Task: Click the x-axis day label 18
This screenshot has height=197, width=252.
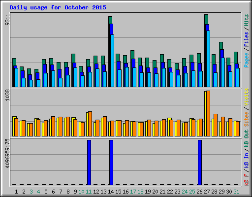Action: (140, 192)
